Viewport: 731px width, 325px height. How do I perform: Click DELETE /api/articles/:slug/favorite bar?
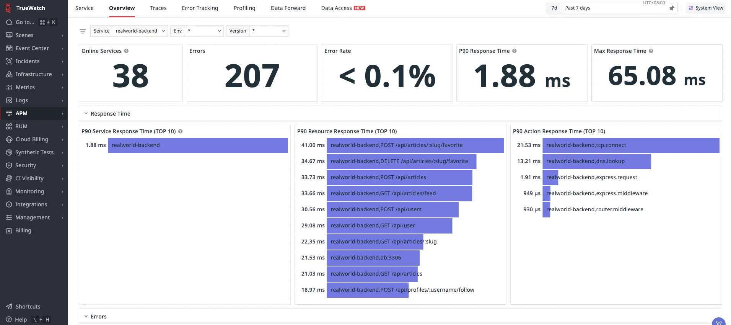click(401, 162)
